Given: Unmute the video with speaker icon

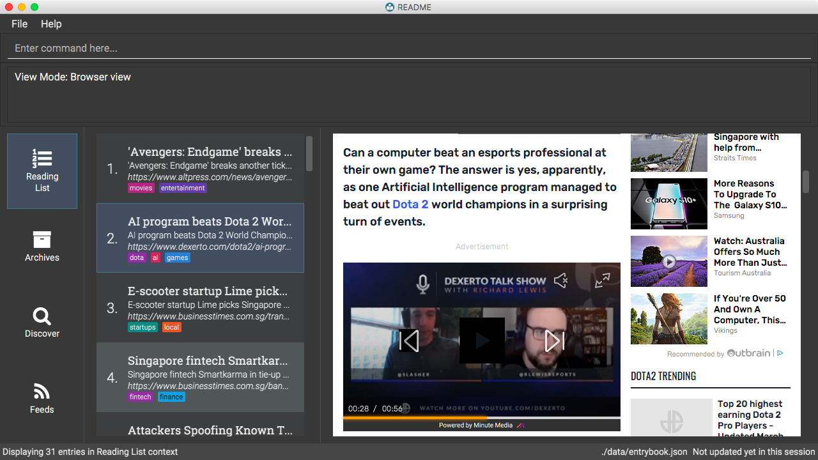Looking at the screenshot, I should 561,280.
